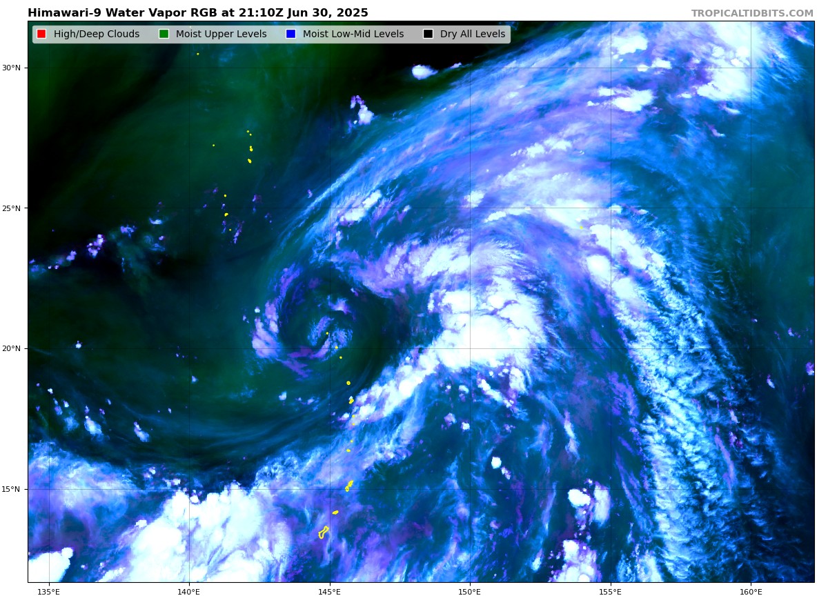Select the 'Dry All Levels' legend label

click(x=473, y=34)
